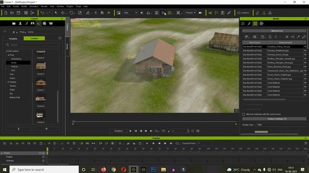
Task: Click the timeline playhead marker
Action: coord(47,149)
